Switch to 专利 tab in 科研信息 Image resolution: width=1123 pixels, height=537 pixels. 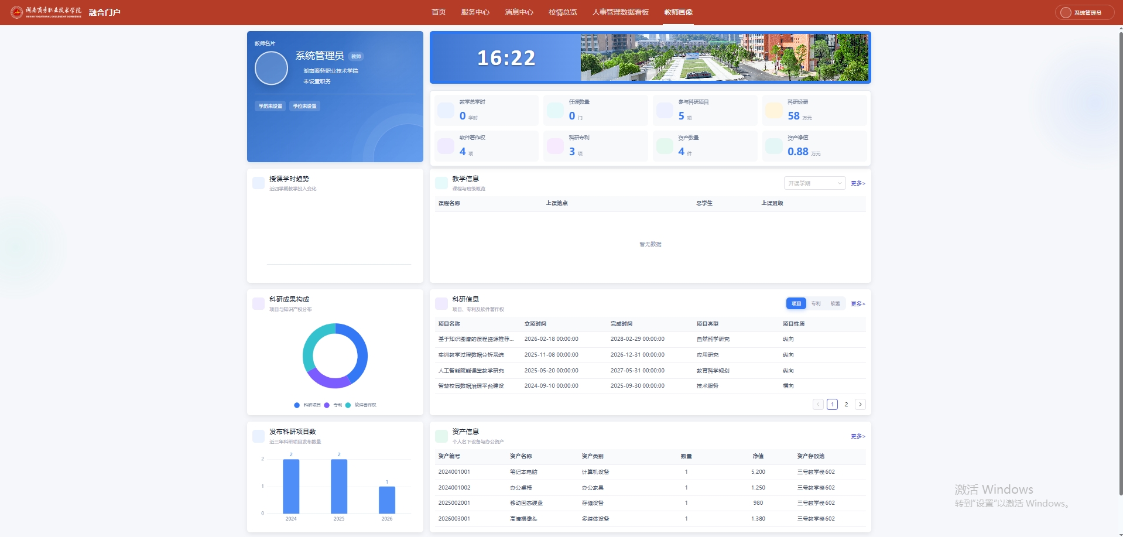tap(816, 303)
